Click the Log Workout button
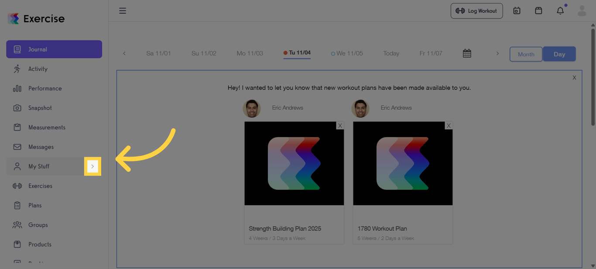Image resolution: width=596 pixels, height=269 pixels. [x=476, y=11]
